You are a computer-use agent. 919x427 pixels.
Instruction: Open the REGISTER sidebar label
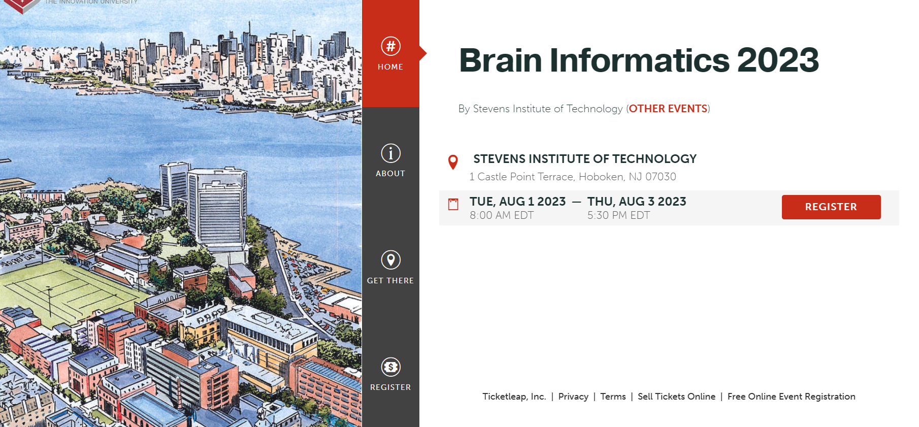(390, 387)
